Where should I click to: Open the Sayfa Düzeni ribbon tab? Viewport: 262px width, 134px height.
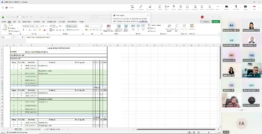pos(27,22)
